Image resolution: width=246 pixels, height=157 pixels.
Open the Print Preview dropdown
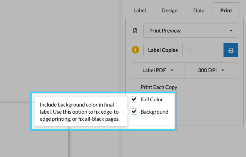point(190,31)
